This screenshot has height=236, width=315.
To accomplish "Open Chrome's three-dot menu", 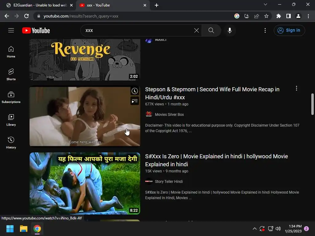I will [x=308, y=16].
